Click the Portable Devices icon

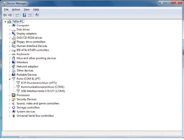(x=14, y=75)
